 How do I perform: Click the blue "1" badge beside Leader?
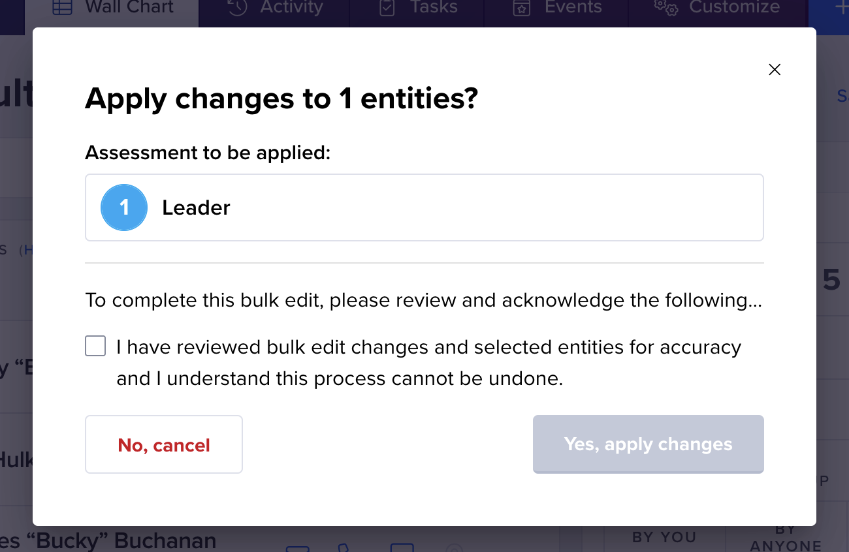point(124,207)
